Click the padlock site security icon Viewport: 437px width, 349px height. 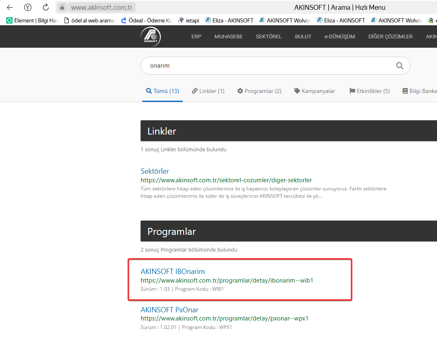(x=62, y=7)
